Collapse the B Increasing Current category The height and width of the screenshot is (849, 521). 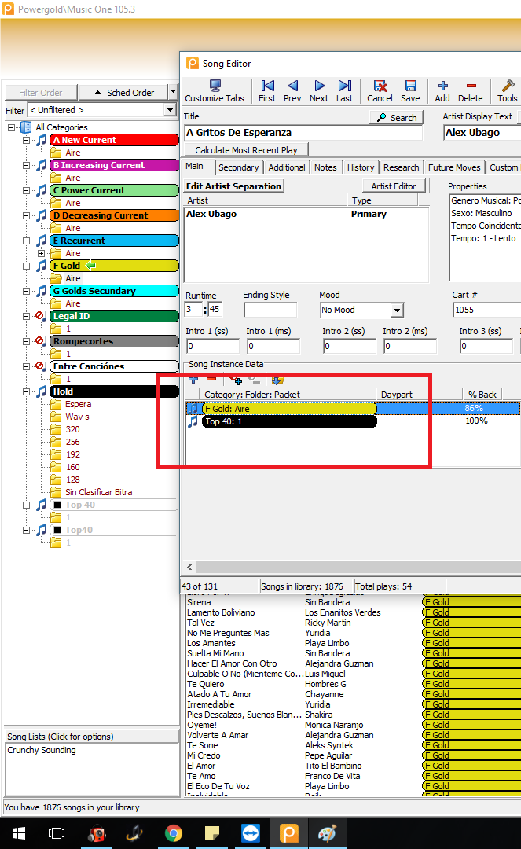(26, 165)
